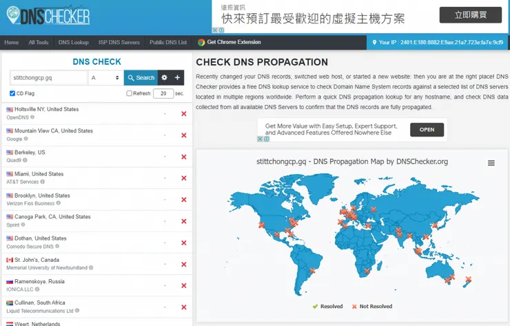Click info icon next to Google
The height and width of the screenshot is (326, 510).
click(25, 139)
